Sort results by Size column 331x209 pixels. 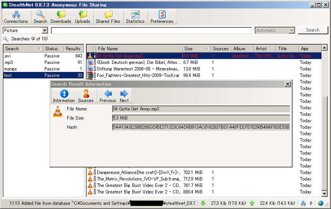(x=197, y=49)
